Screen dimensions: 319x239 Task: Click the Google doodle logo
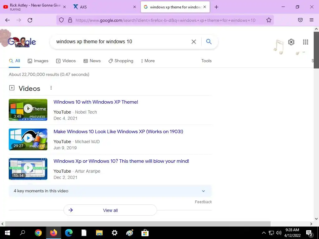(x=22, y=42)
